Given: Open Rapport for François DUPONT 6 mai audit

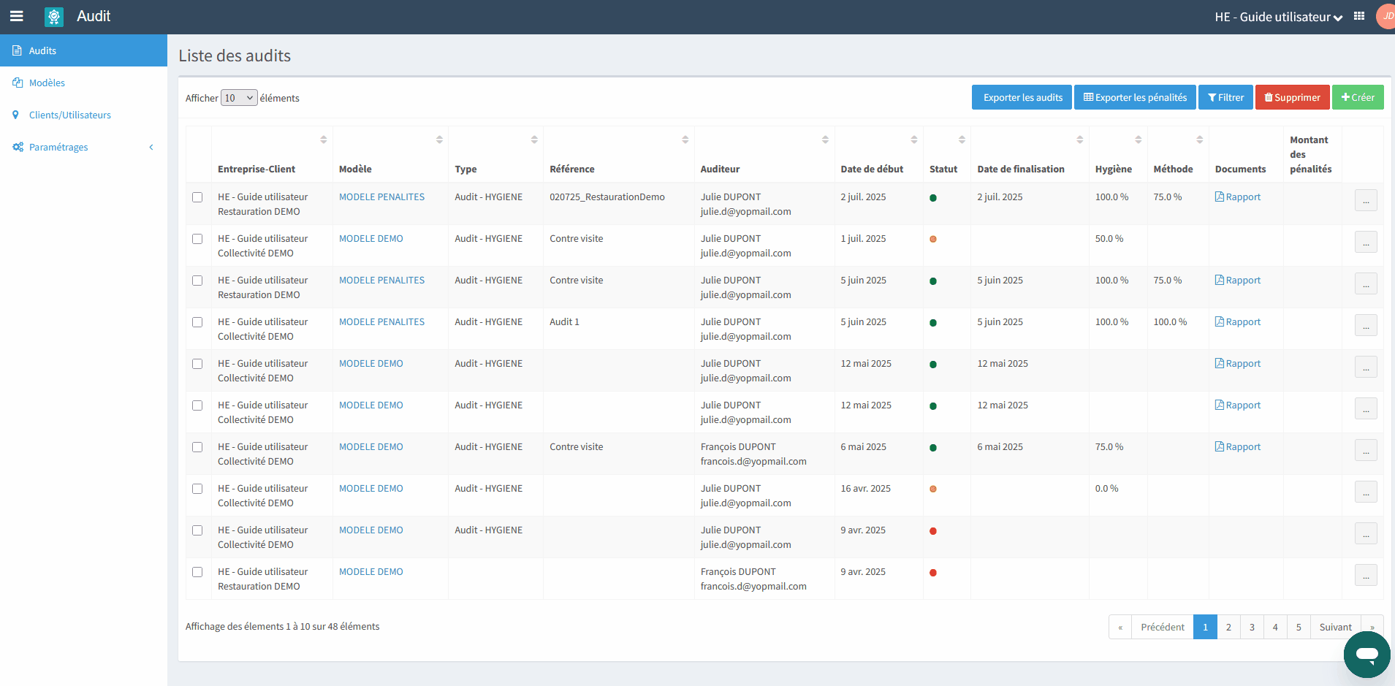Looking at the screenshot, I should click(x=1238, y=447).
